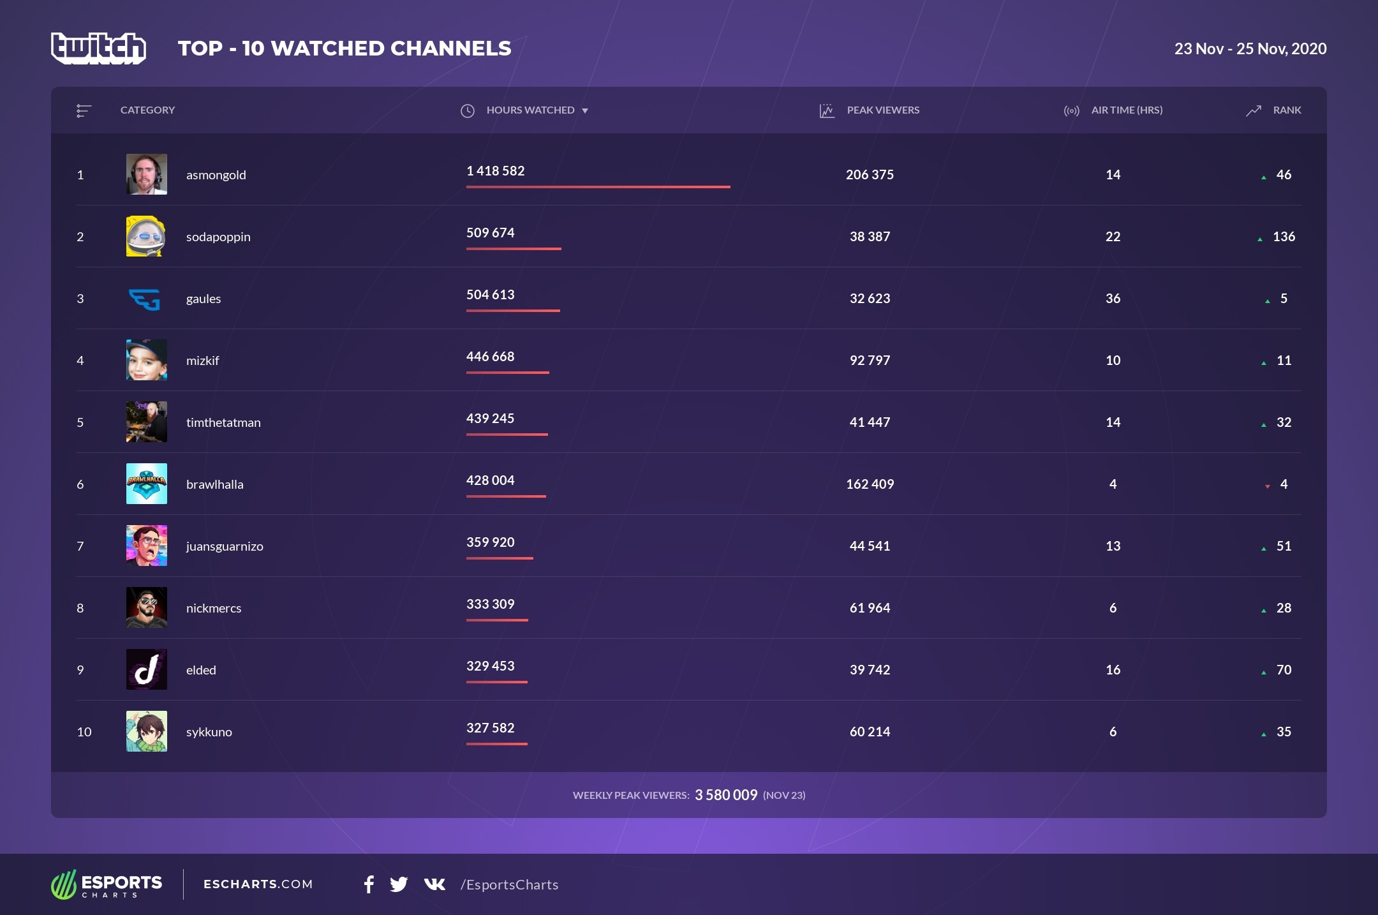Click peak viewers value 61 964
1378x915 pixels.
click(x=870, y=607)
